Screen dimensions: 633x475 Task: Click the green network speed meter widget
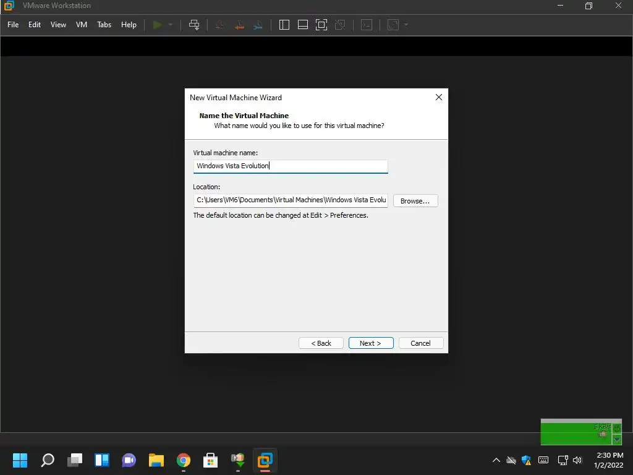(581, 432)
